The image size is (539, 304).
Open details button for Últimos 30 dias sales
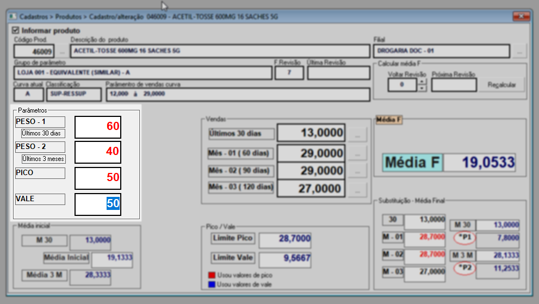click(357, 134)
